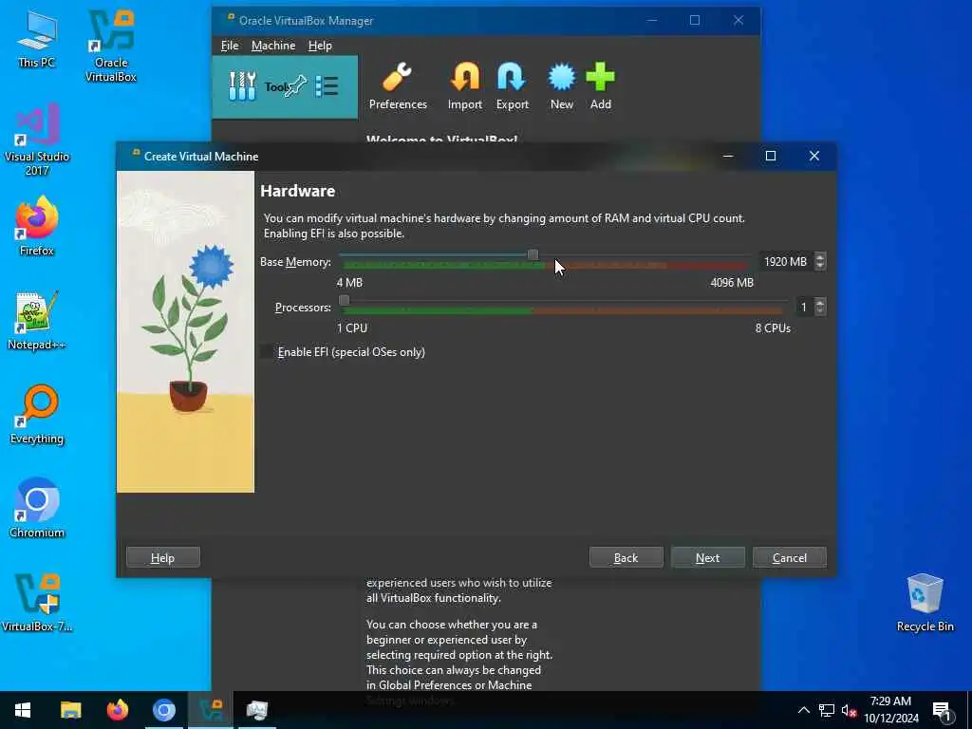Show hidden system tray icons
This screenshot has height=729, width=972.
click(x=803, y=710)
